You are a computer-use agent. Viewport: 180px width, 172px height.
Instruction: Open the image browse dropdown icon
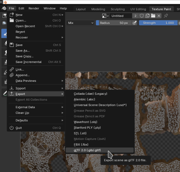(x=105, y=16)
